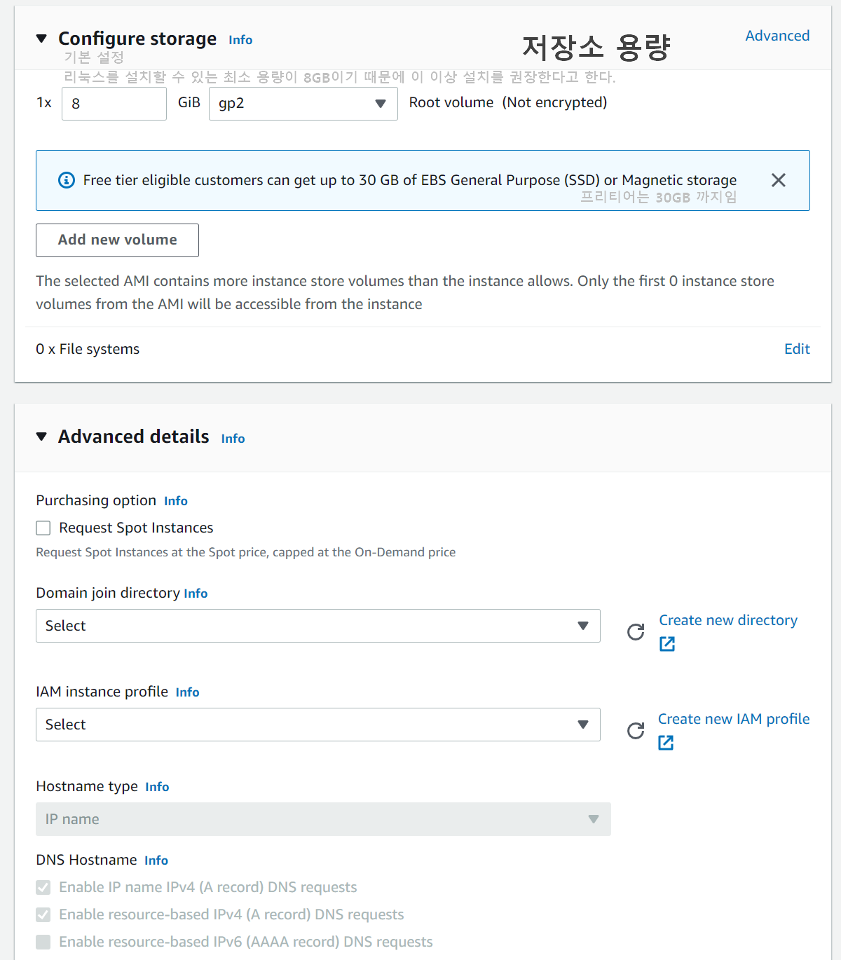Open Info link beside Hostname type
Image resolution: width=841 pixels, height=960 pixels.
click(157, 787)
